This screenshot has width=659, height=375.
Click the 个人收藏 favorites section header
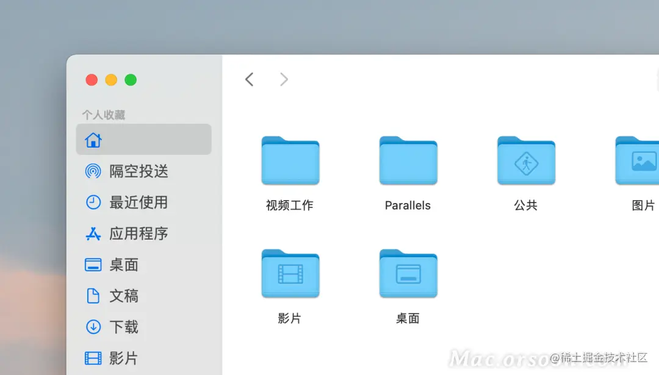click(103, 115)
